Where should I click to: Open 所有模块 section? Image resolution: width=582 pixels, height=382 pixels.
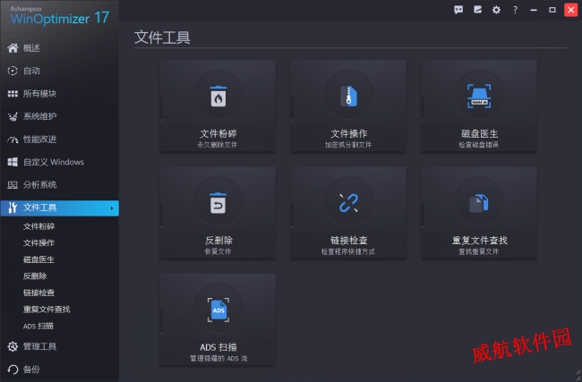pos(39,94)
